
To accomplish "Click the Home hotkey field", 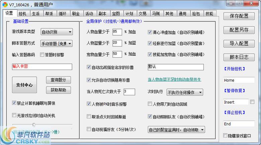I will (239, 80).
